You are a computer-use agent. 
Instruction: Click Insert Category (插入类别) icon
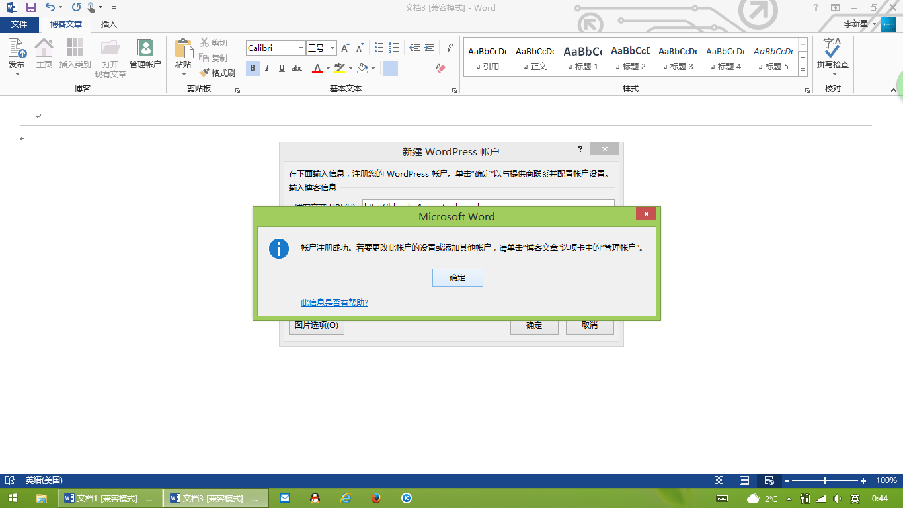pos(75,54)
